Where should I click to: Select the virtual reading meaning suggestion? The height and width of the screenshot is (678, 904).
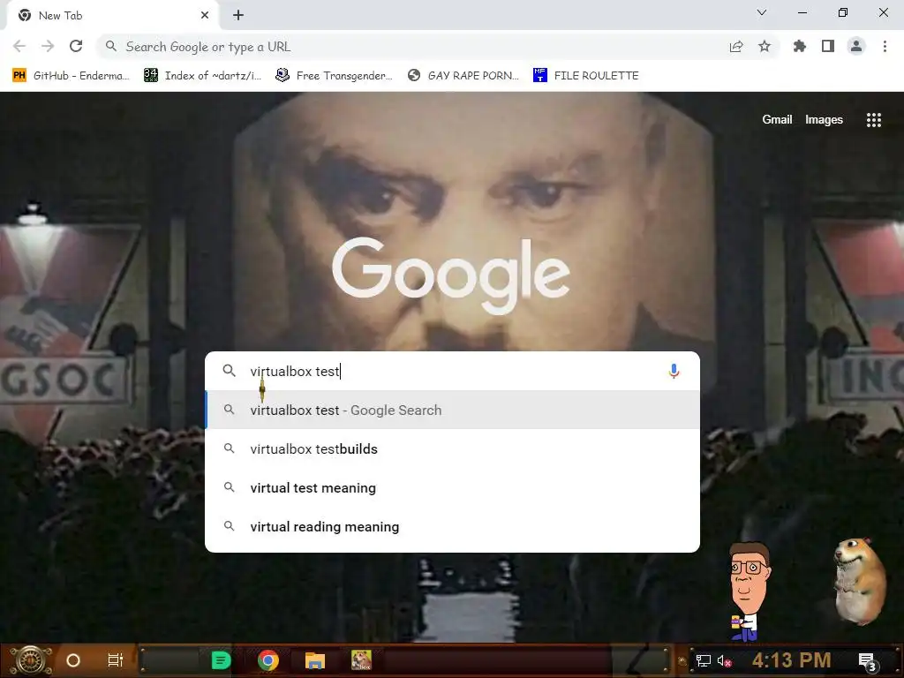coord(453,526)
